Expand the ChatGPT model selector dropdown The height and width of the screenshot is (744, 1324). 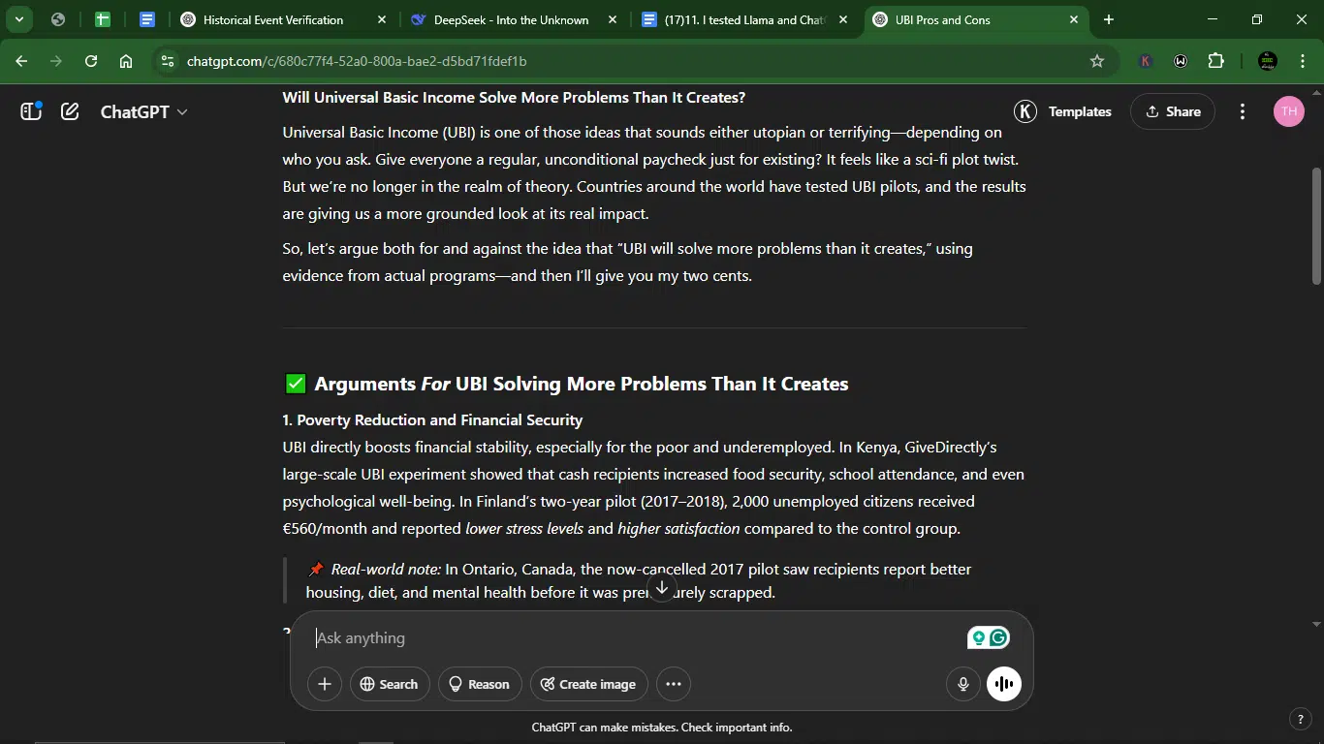[143, 111]
